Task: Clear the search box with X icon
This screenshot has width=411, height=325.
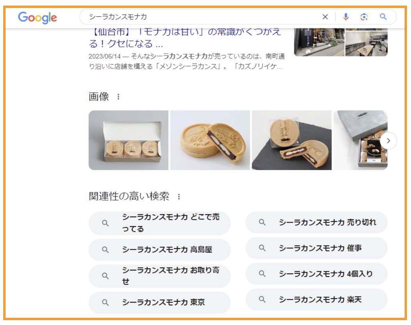Action: (x=325, y=17)
